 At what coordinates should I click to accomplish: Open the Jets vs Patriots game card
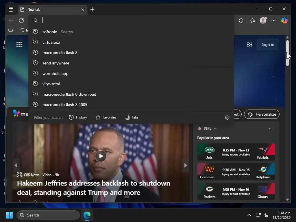236,152
